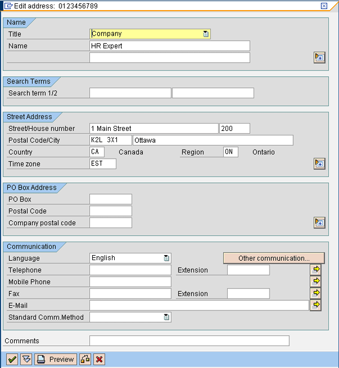Click the yellow arrow next to E-Mail
The height and width of the screenshot is (368, 339).
[316, 305]
